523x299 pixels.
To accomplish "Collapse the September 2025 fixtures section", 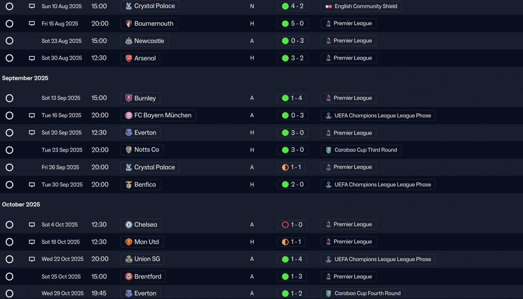I will [25, 78].
